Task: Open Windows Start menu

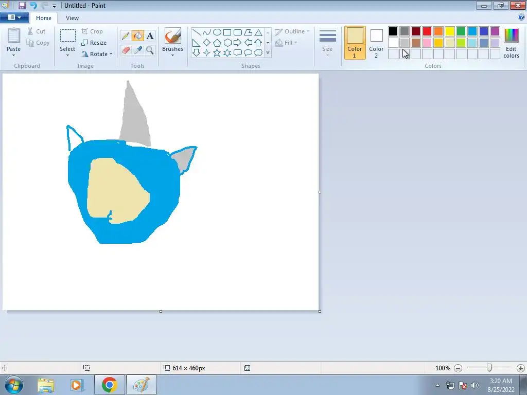Action: (14, 385)
